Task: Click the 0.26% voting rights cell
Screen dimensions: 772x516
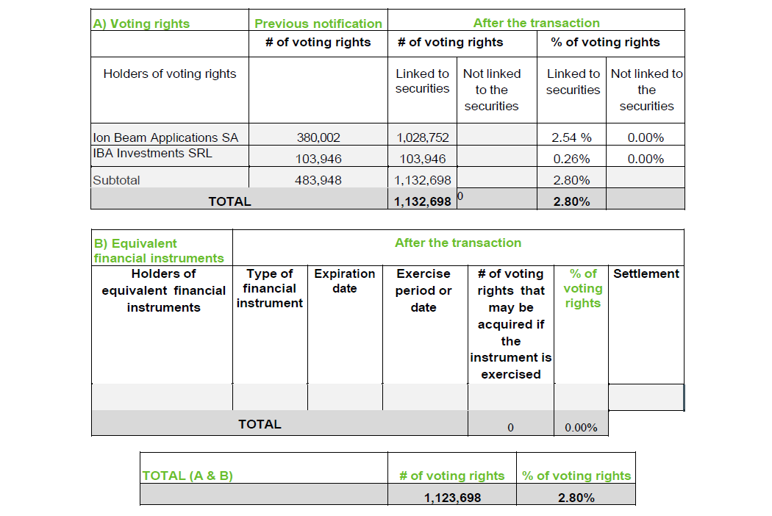Action: click(571, 159)
